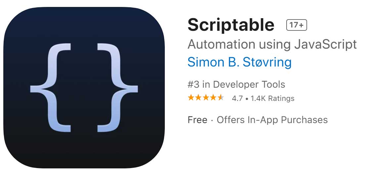Screen dimensions: 367x176
Task: Open the 1.4K Ratings count
Action: point(273,98)
